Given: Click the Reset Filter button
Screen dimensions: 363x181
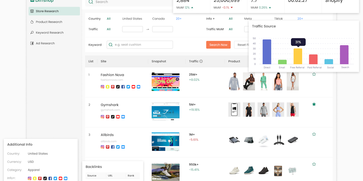Looking at the screenshot, I should point(241,45).
